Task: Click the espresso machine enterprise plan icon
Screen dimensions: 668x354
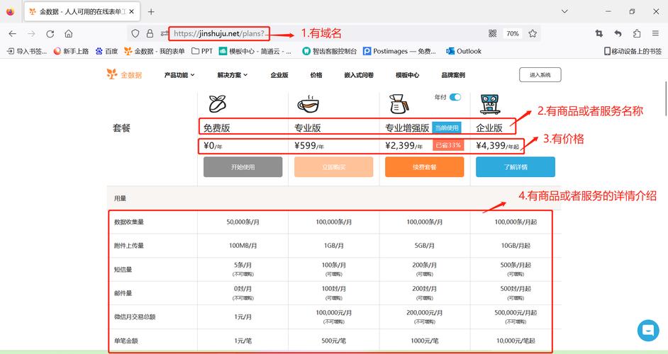Action: pos(490,104)
